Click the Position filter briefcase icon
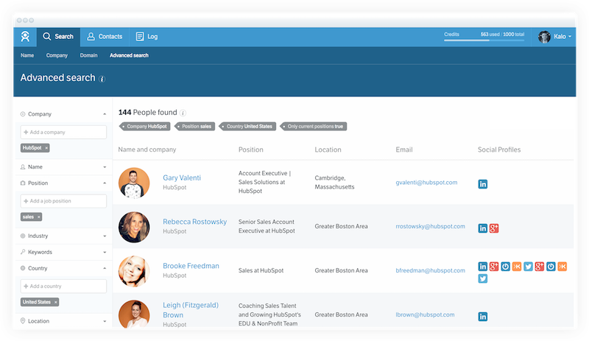Viewport: 589px width, 341px height. point(23,183)
